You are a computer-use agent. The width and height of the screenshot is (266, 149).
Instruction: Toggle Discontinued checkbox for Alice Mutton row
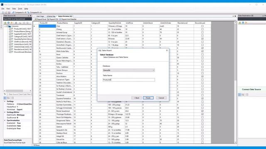pyautogui.click(x=202, y=76)
